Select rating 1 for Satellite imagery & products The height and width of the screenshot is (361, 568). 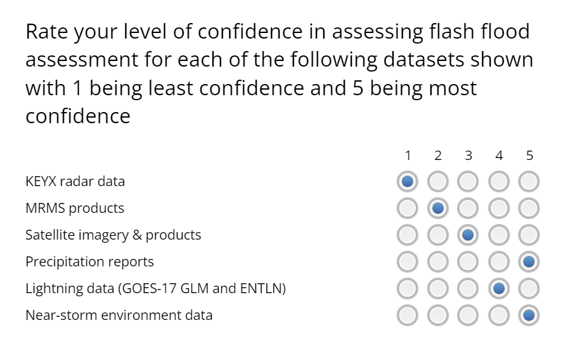(x=407, y=235)
